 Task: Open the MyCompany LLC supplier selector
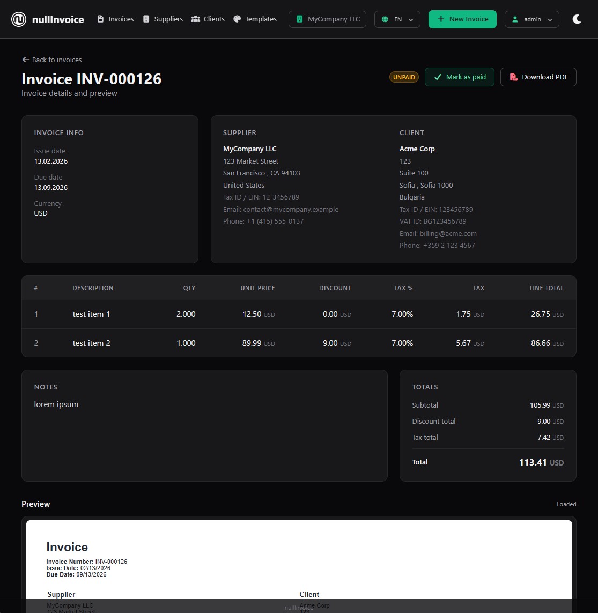pos(327,19)
